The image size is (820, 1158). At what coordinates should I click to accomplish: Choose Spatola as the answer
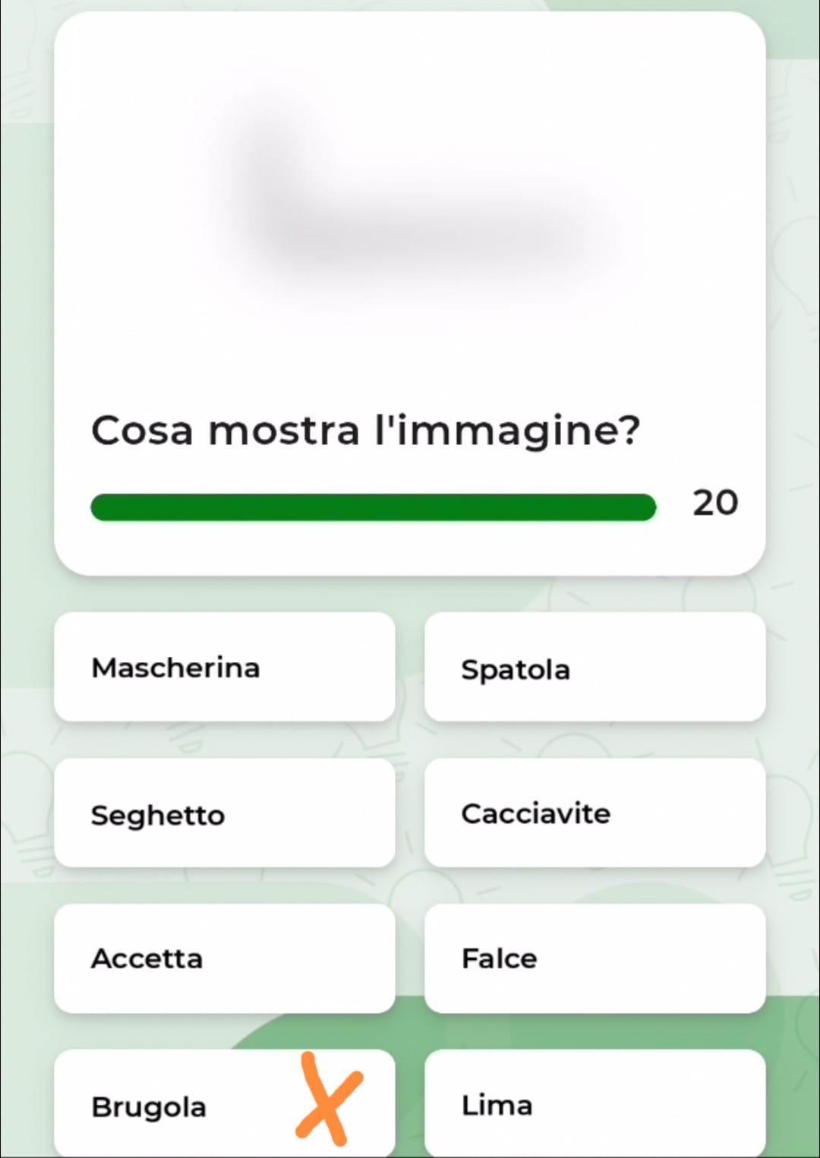point(594,667)
